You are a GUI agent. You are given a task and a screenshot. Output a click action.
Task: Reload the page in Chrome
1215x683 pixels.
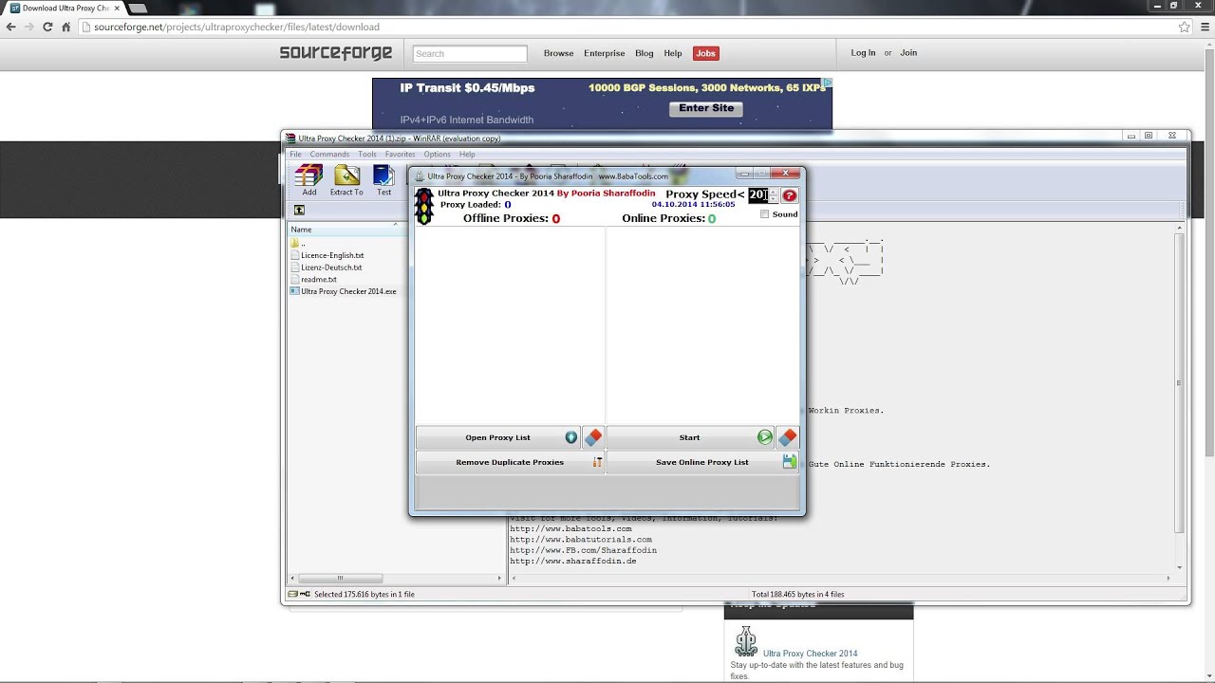47,27
